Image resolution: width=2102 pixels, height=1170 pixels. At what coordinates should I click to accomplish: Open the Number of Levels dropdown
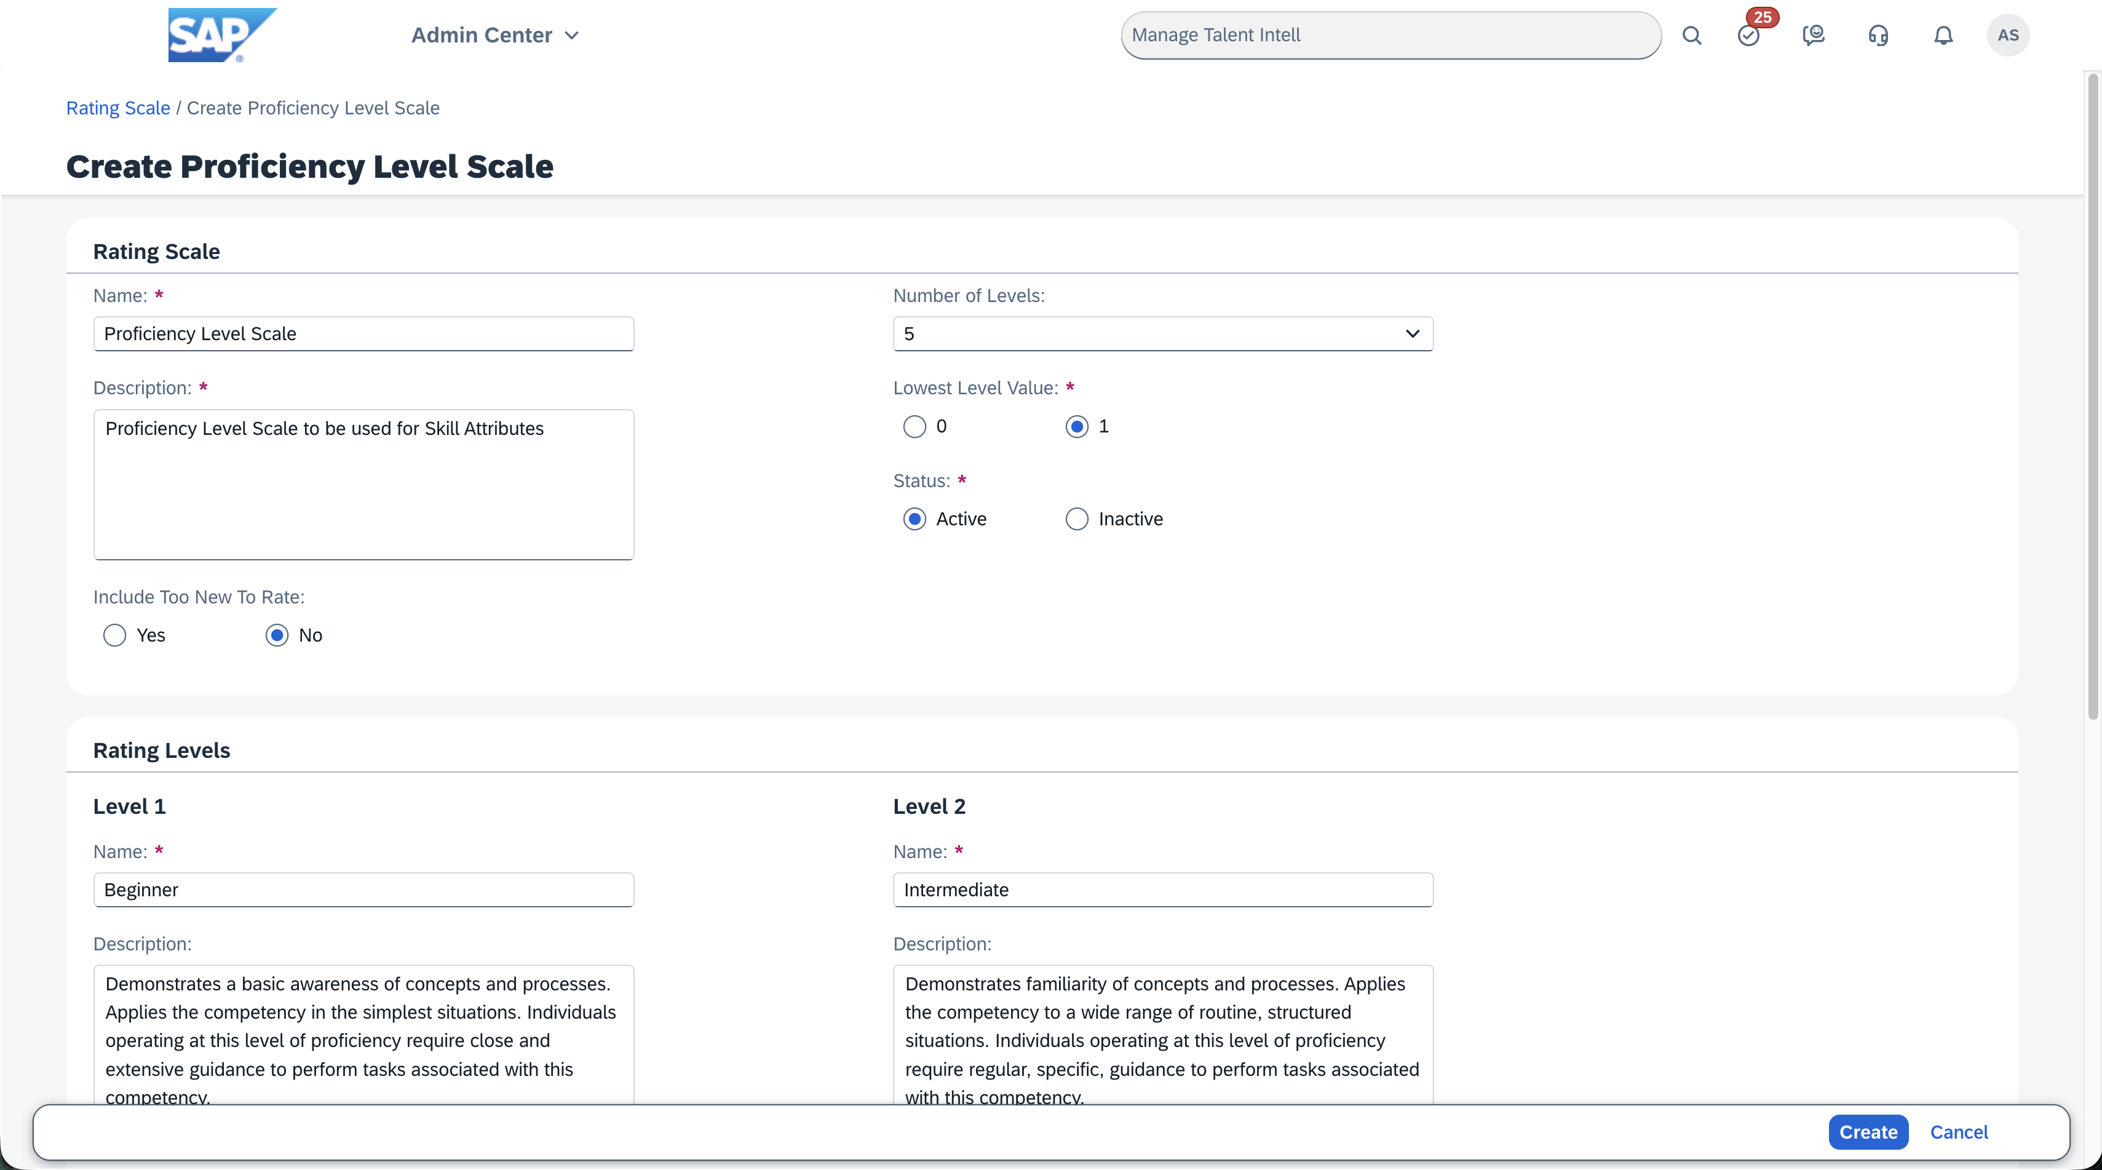coord(1162,334)
